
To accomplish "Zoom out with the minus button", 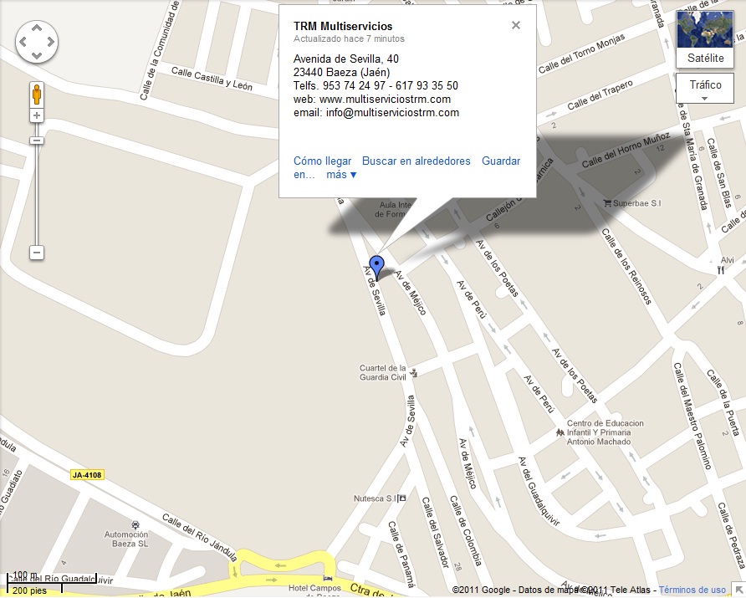I will pos(37,252).
